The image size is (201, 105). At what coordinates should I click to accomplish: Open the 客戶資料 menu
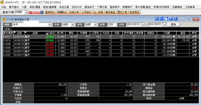pyautogui.click(x=14, y=7)
